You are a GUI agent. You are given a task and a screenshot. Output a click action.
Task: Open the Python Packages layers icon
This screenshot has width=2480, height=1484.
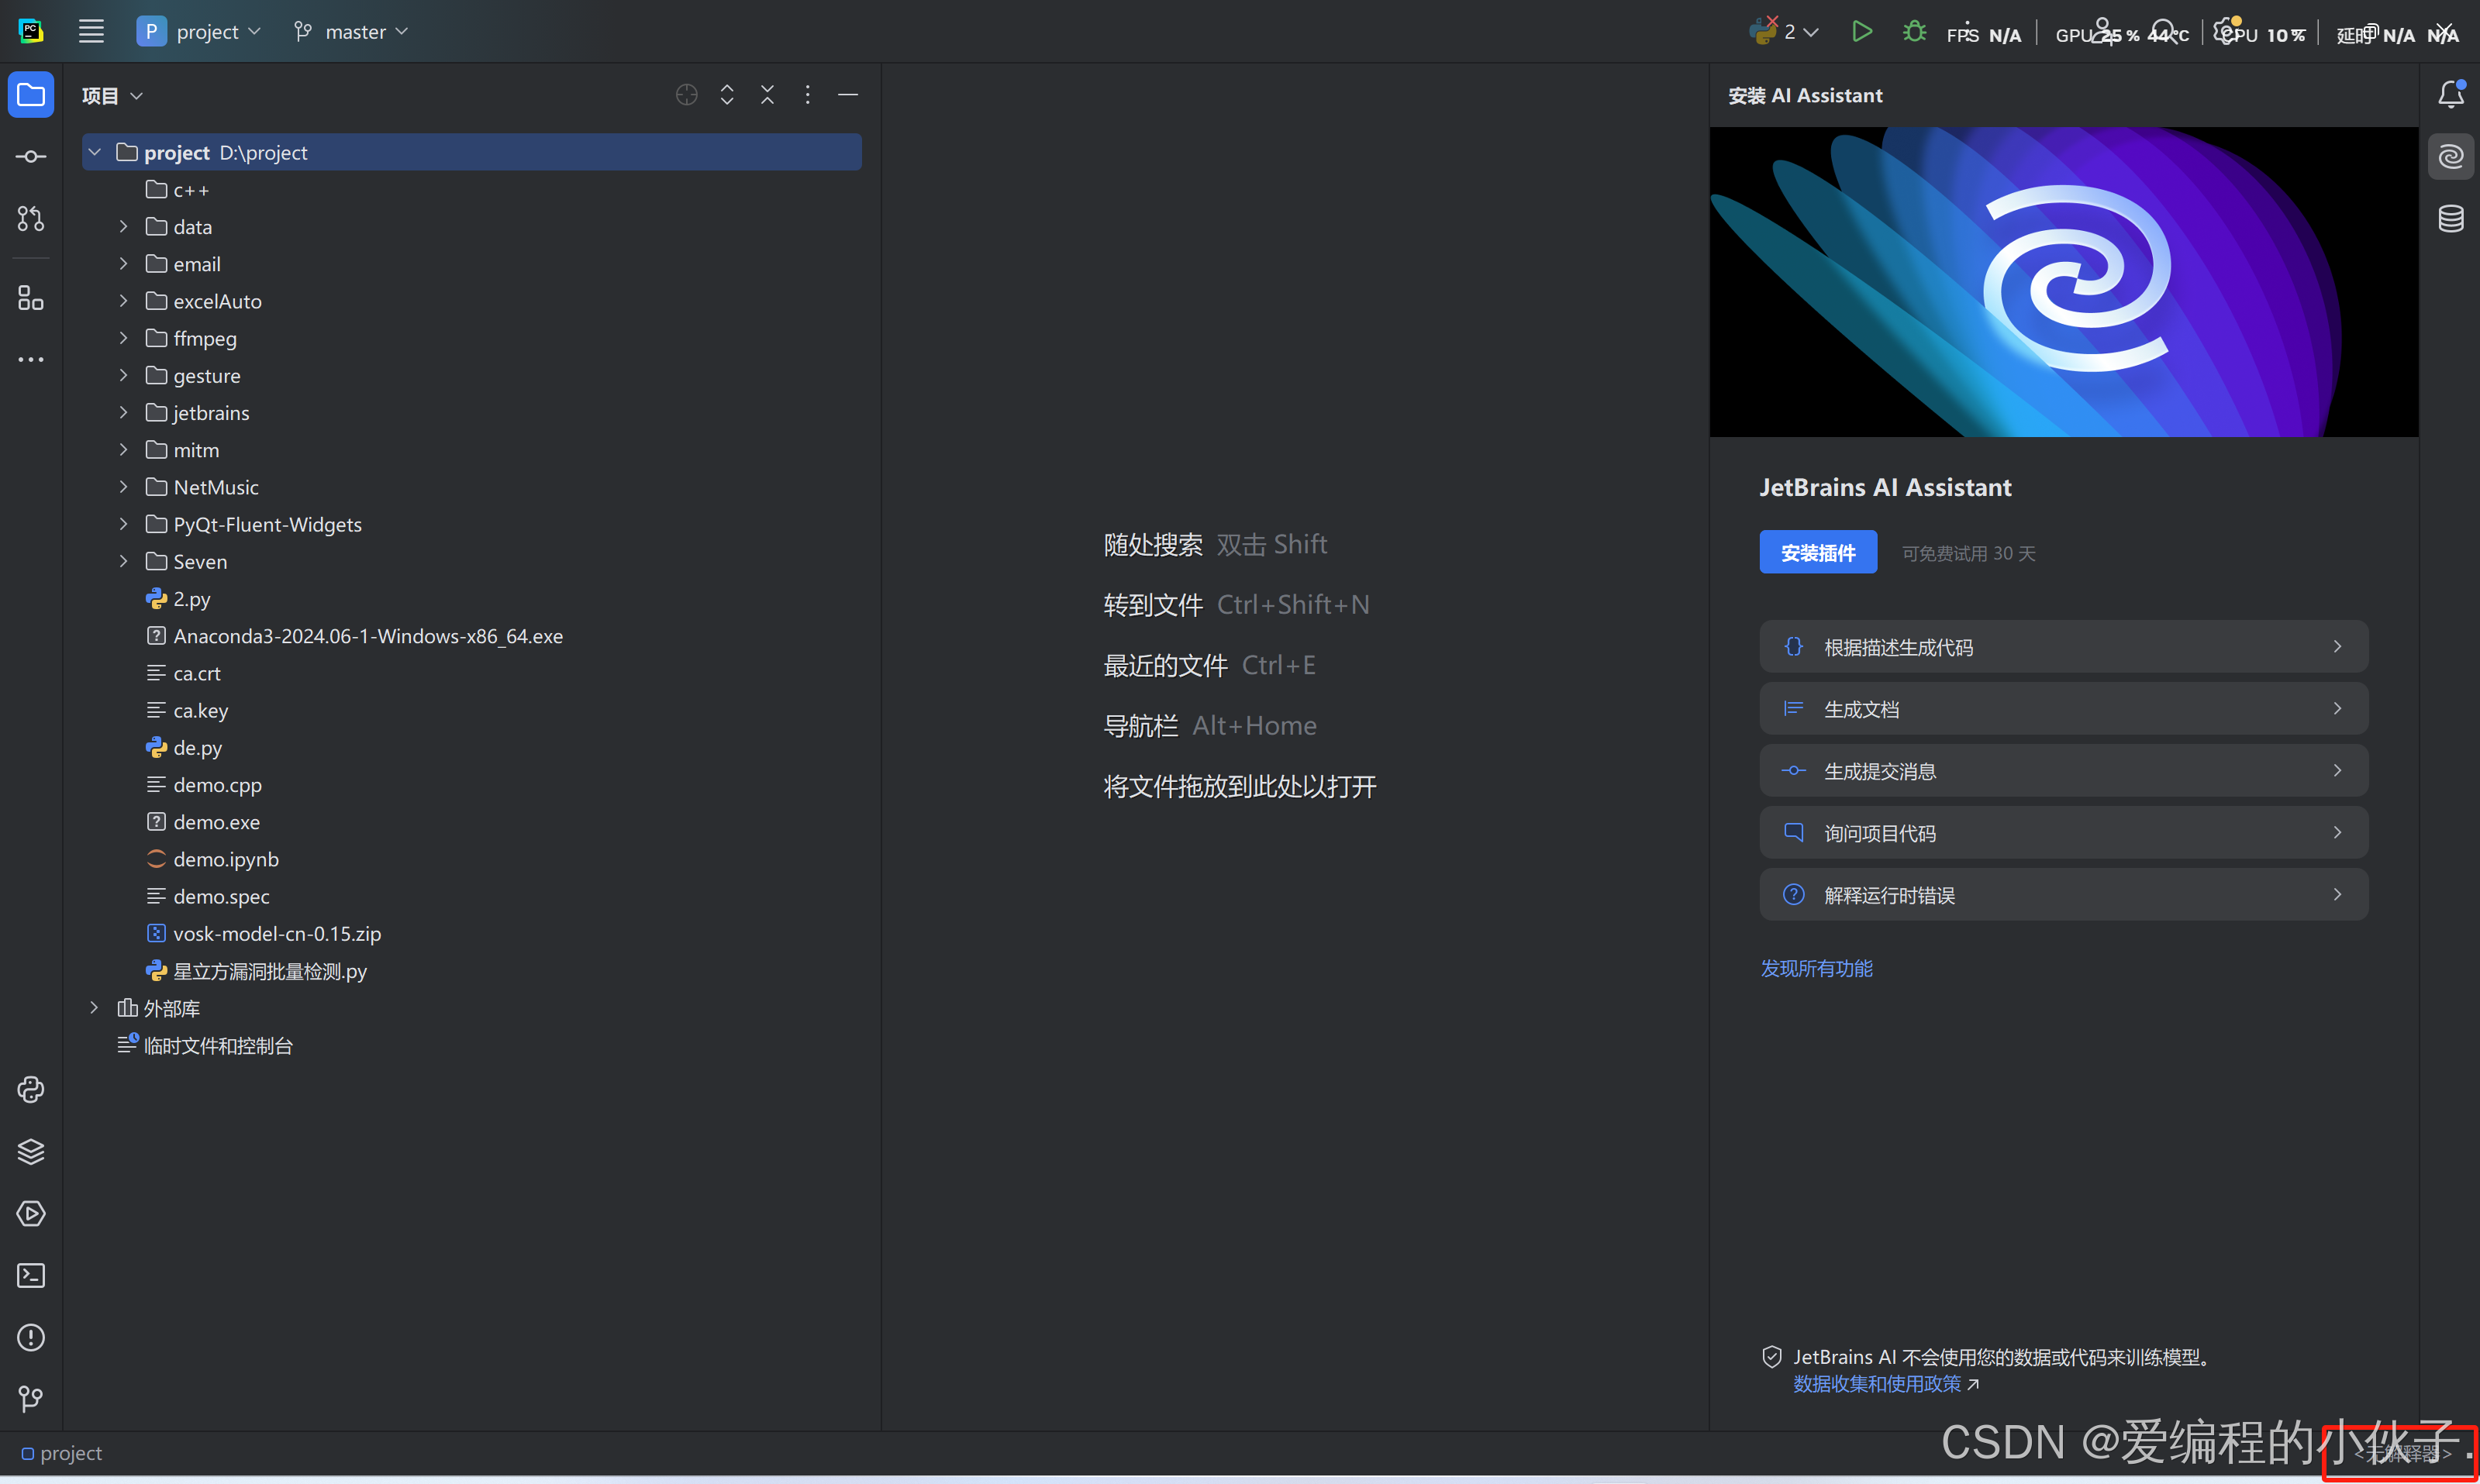[x=30, y=1151]
